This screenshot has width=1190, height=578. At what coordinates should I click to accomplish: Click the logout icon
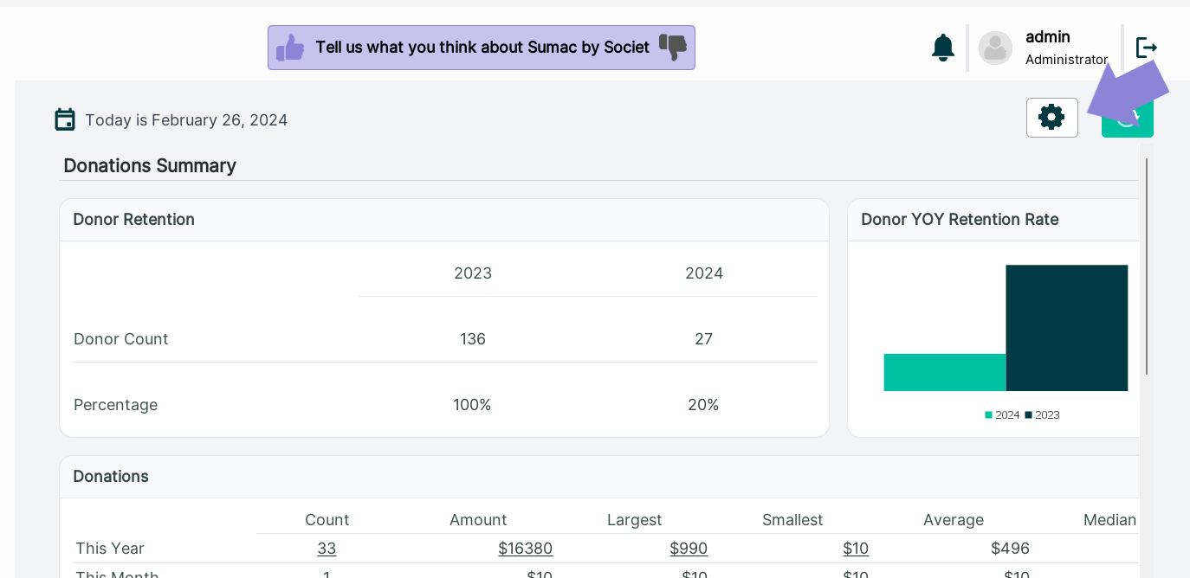(x=1147, y=48)
